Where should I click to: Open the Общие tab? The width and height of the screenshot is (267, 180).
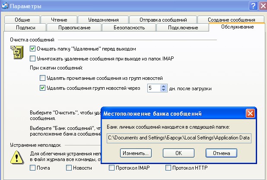[22, 20]
